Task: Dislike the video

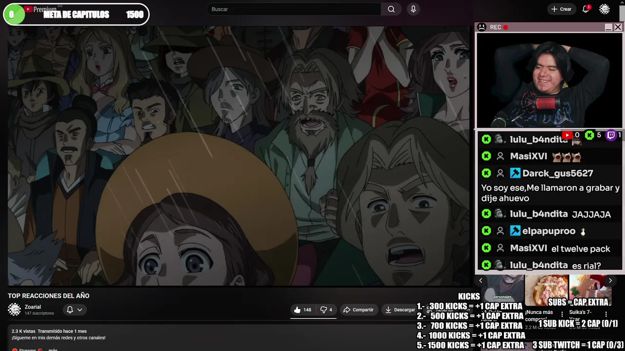Action: [326, 310]
